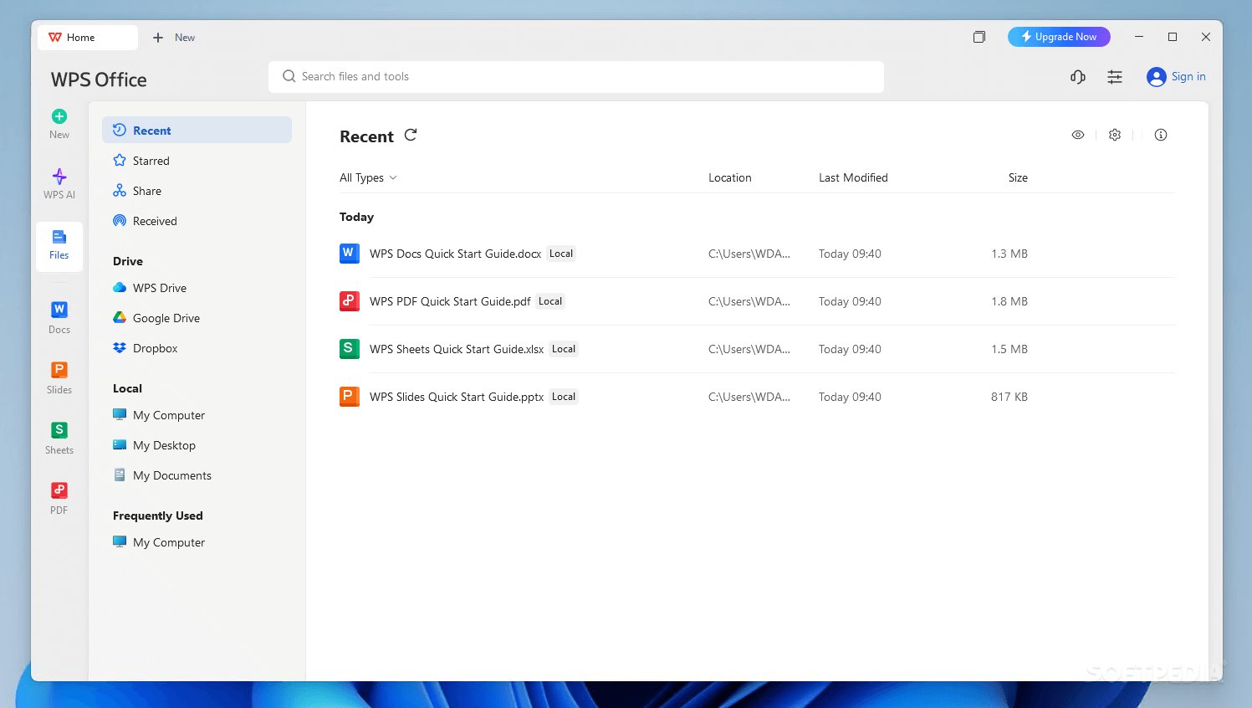The height and width of the screenshot is (708, 1252).
Task: Click the Local tag on the xlsx file
Action: [x=564, y=349]
